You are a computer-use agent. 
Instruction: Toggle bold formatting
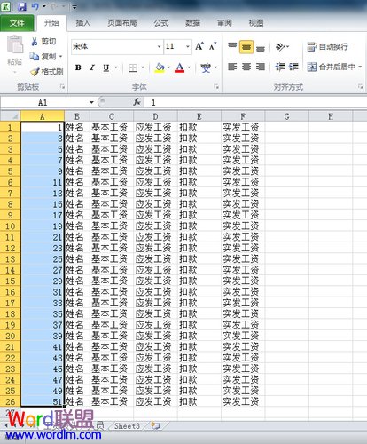[x=78, y=67]
